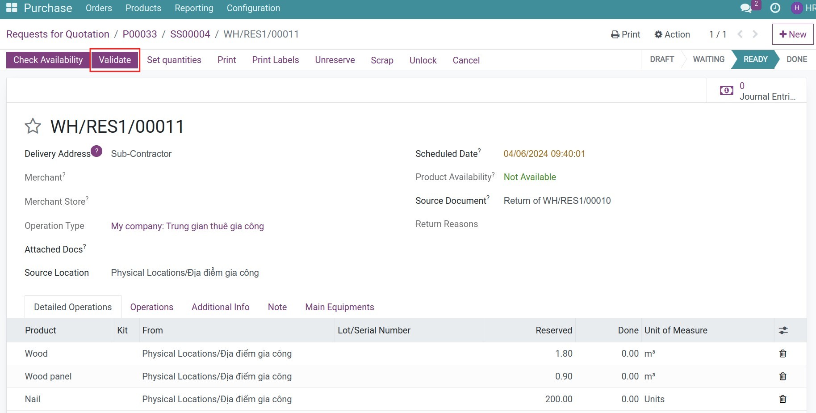Open the activities clock icon

click(775, 8)
